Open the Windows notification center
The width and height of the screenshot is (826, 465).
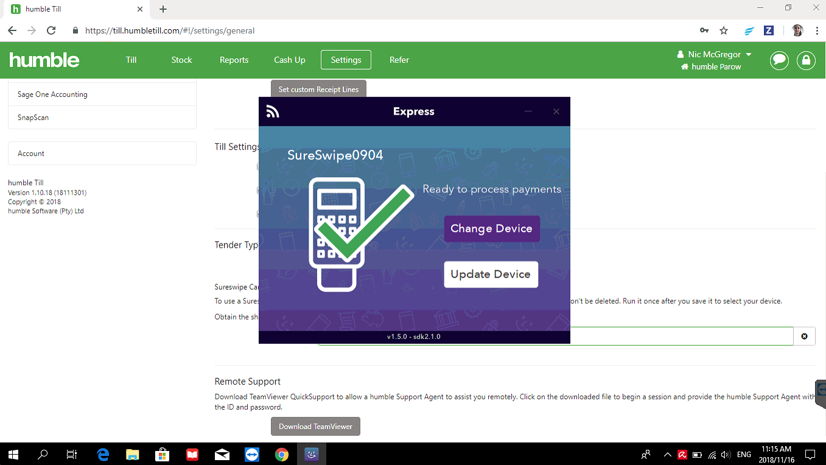coord(810,454)
